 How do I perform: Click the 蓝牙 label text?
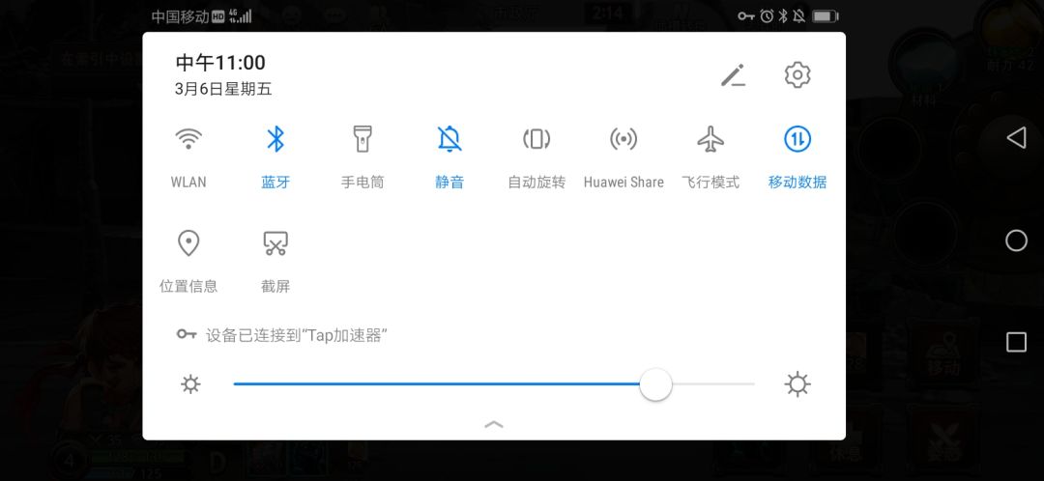[x=275, y=183]
